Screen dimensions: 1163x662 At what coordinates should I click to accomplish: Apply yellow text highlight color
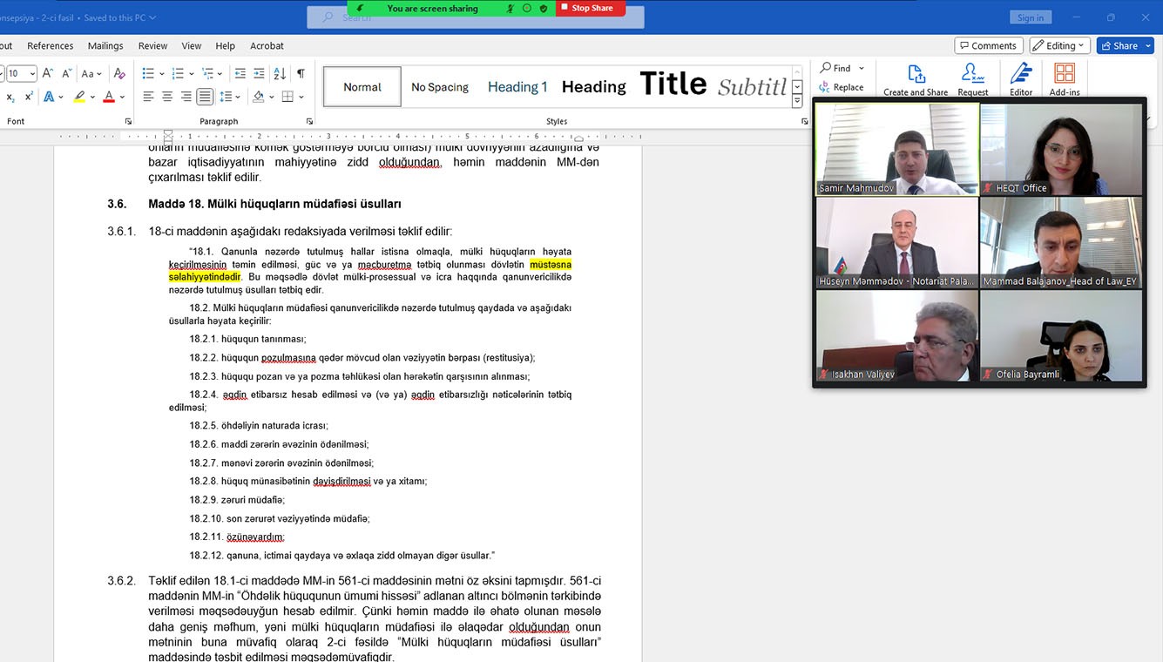point(79,97)
